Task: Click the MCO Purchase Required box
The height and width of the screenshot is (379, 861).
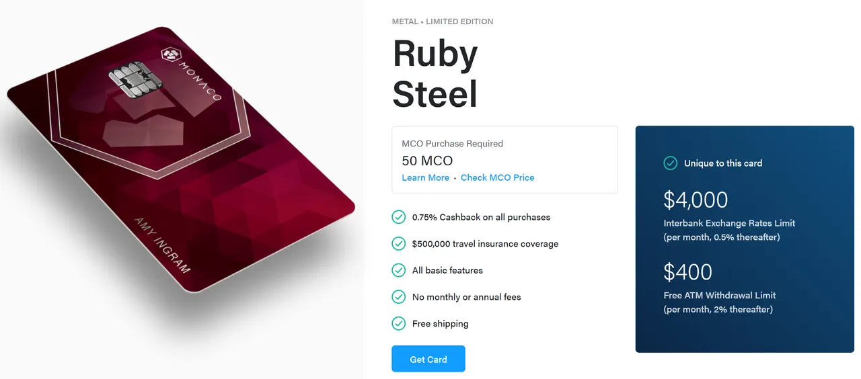Action: [504, 160]
